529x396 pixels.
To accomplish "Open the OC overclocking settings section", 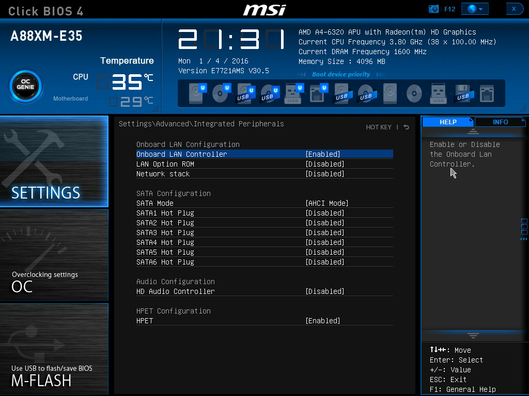I will click(x=54, y=255).
